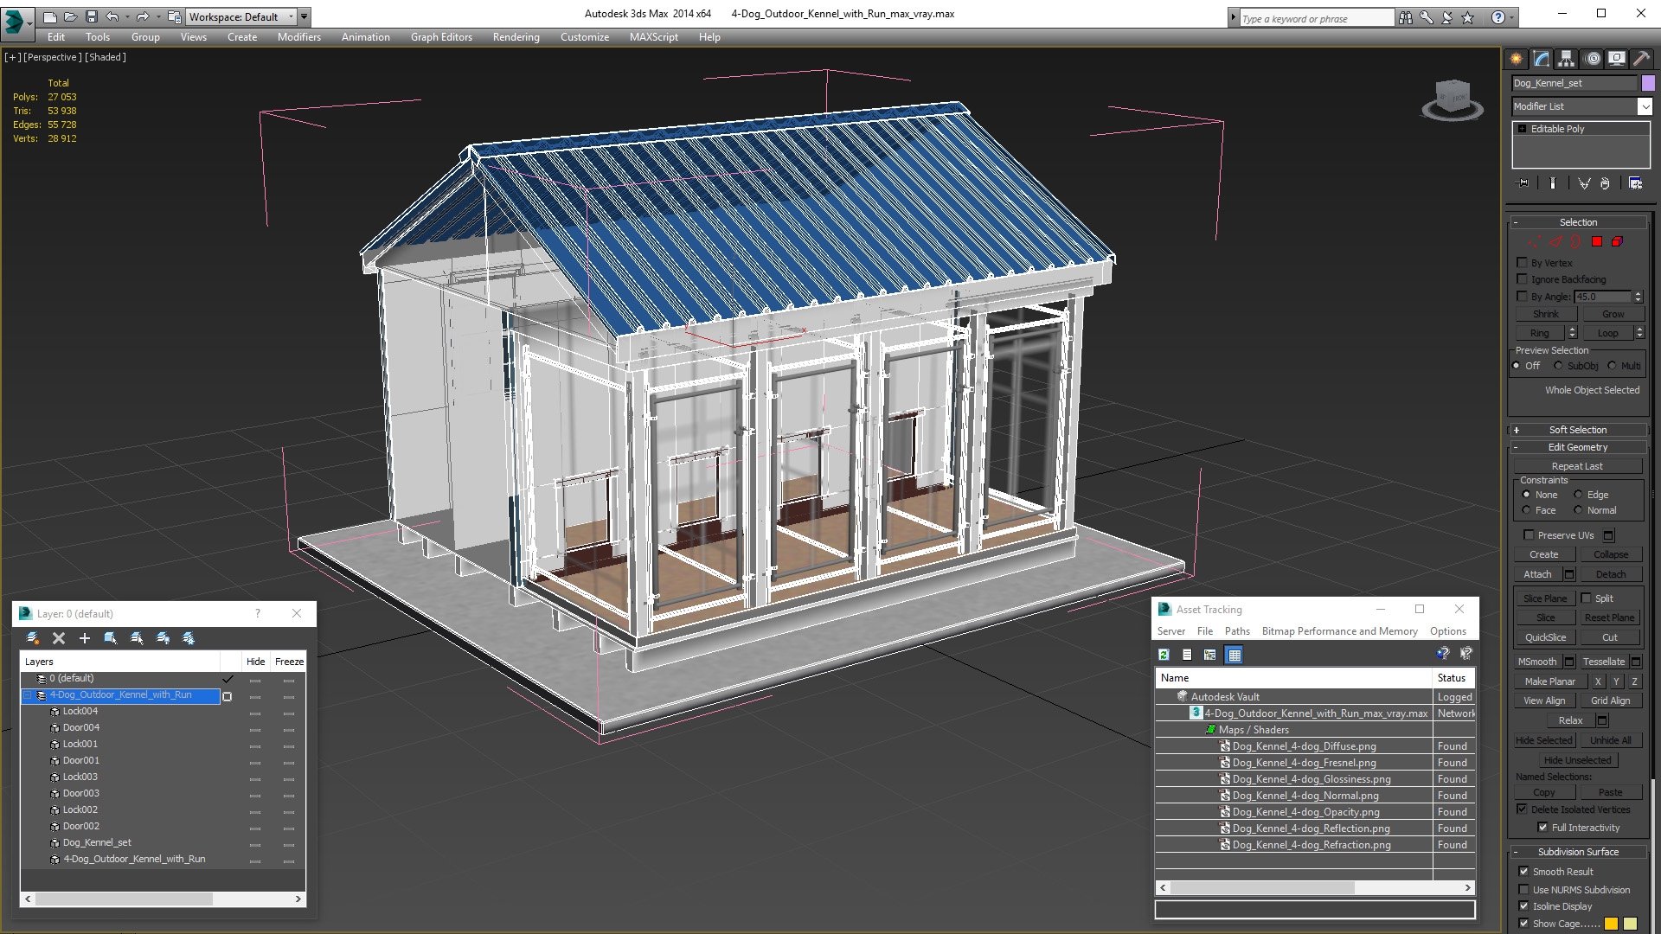Viewport: 1661px width, 934px height.
Task: Refresh the Asset Tracking list
Action: (1164, 655)
